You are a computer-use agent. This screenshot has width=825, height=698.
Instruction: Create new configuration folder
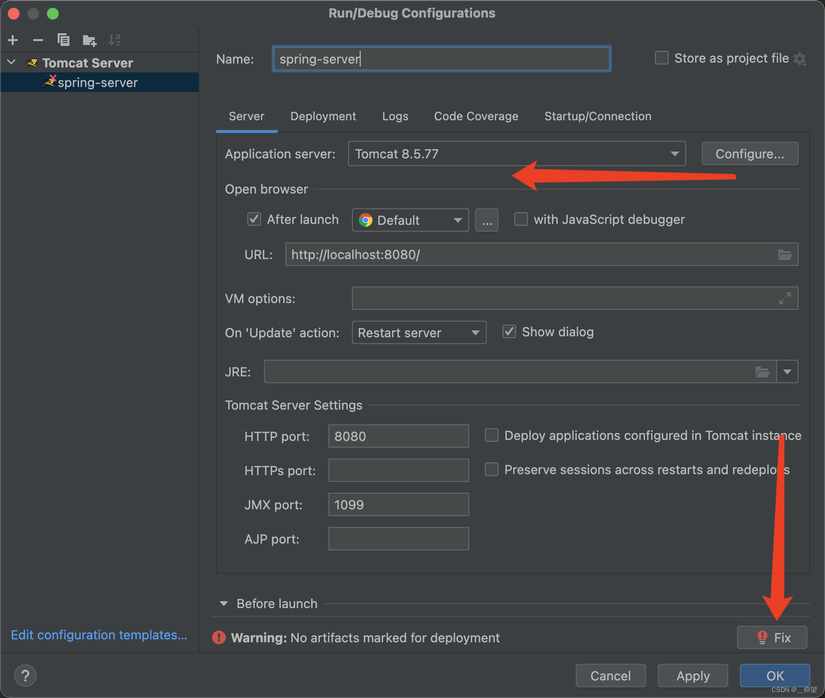pos(89,40)
